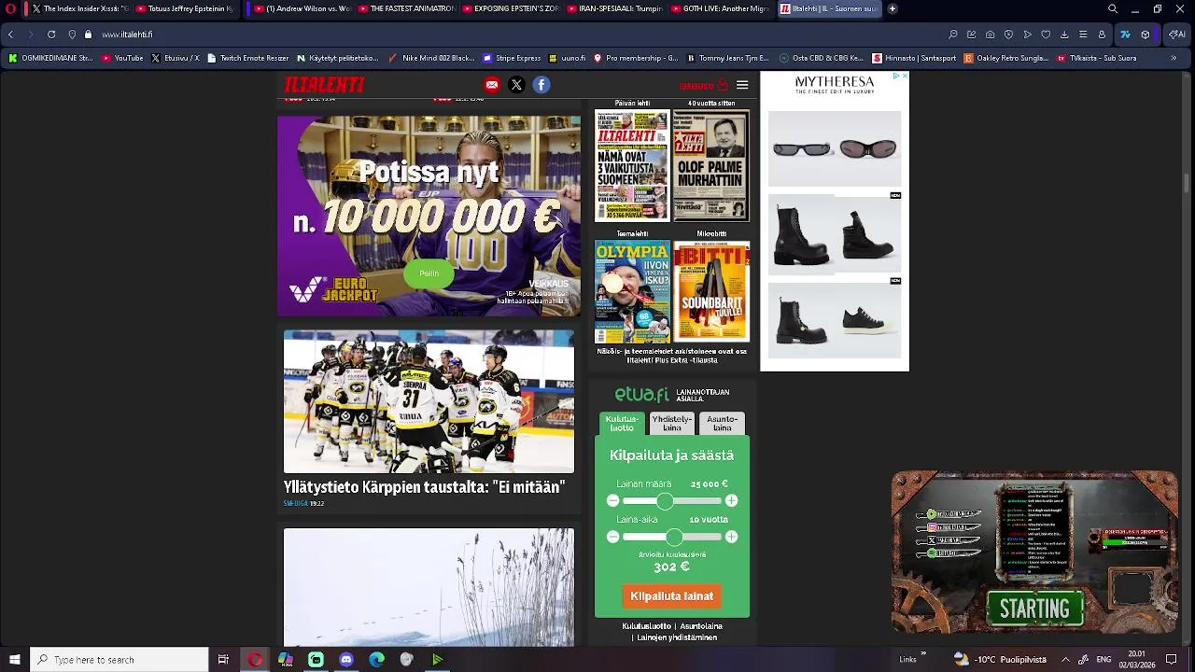This screenshot has height=672, width=1195.
Task: Open the Bitti Soundbarit magazine cover
Action: [711, 292]
